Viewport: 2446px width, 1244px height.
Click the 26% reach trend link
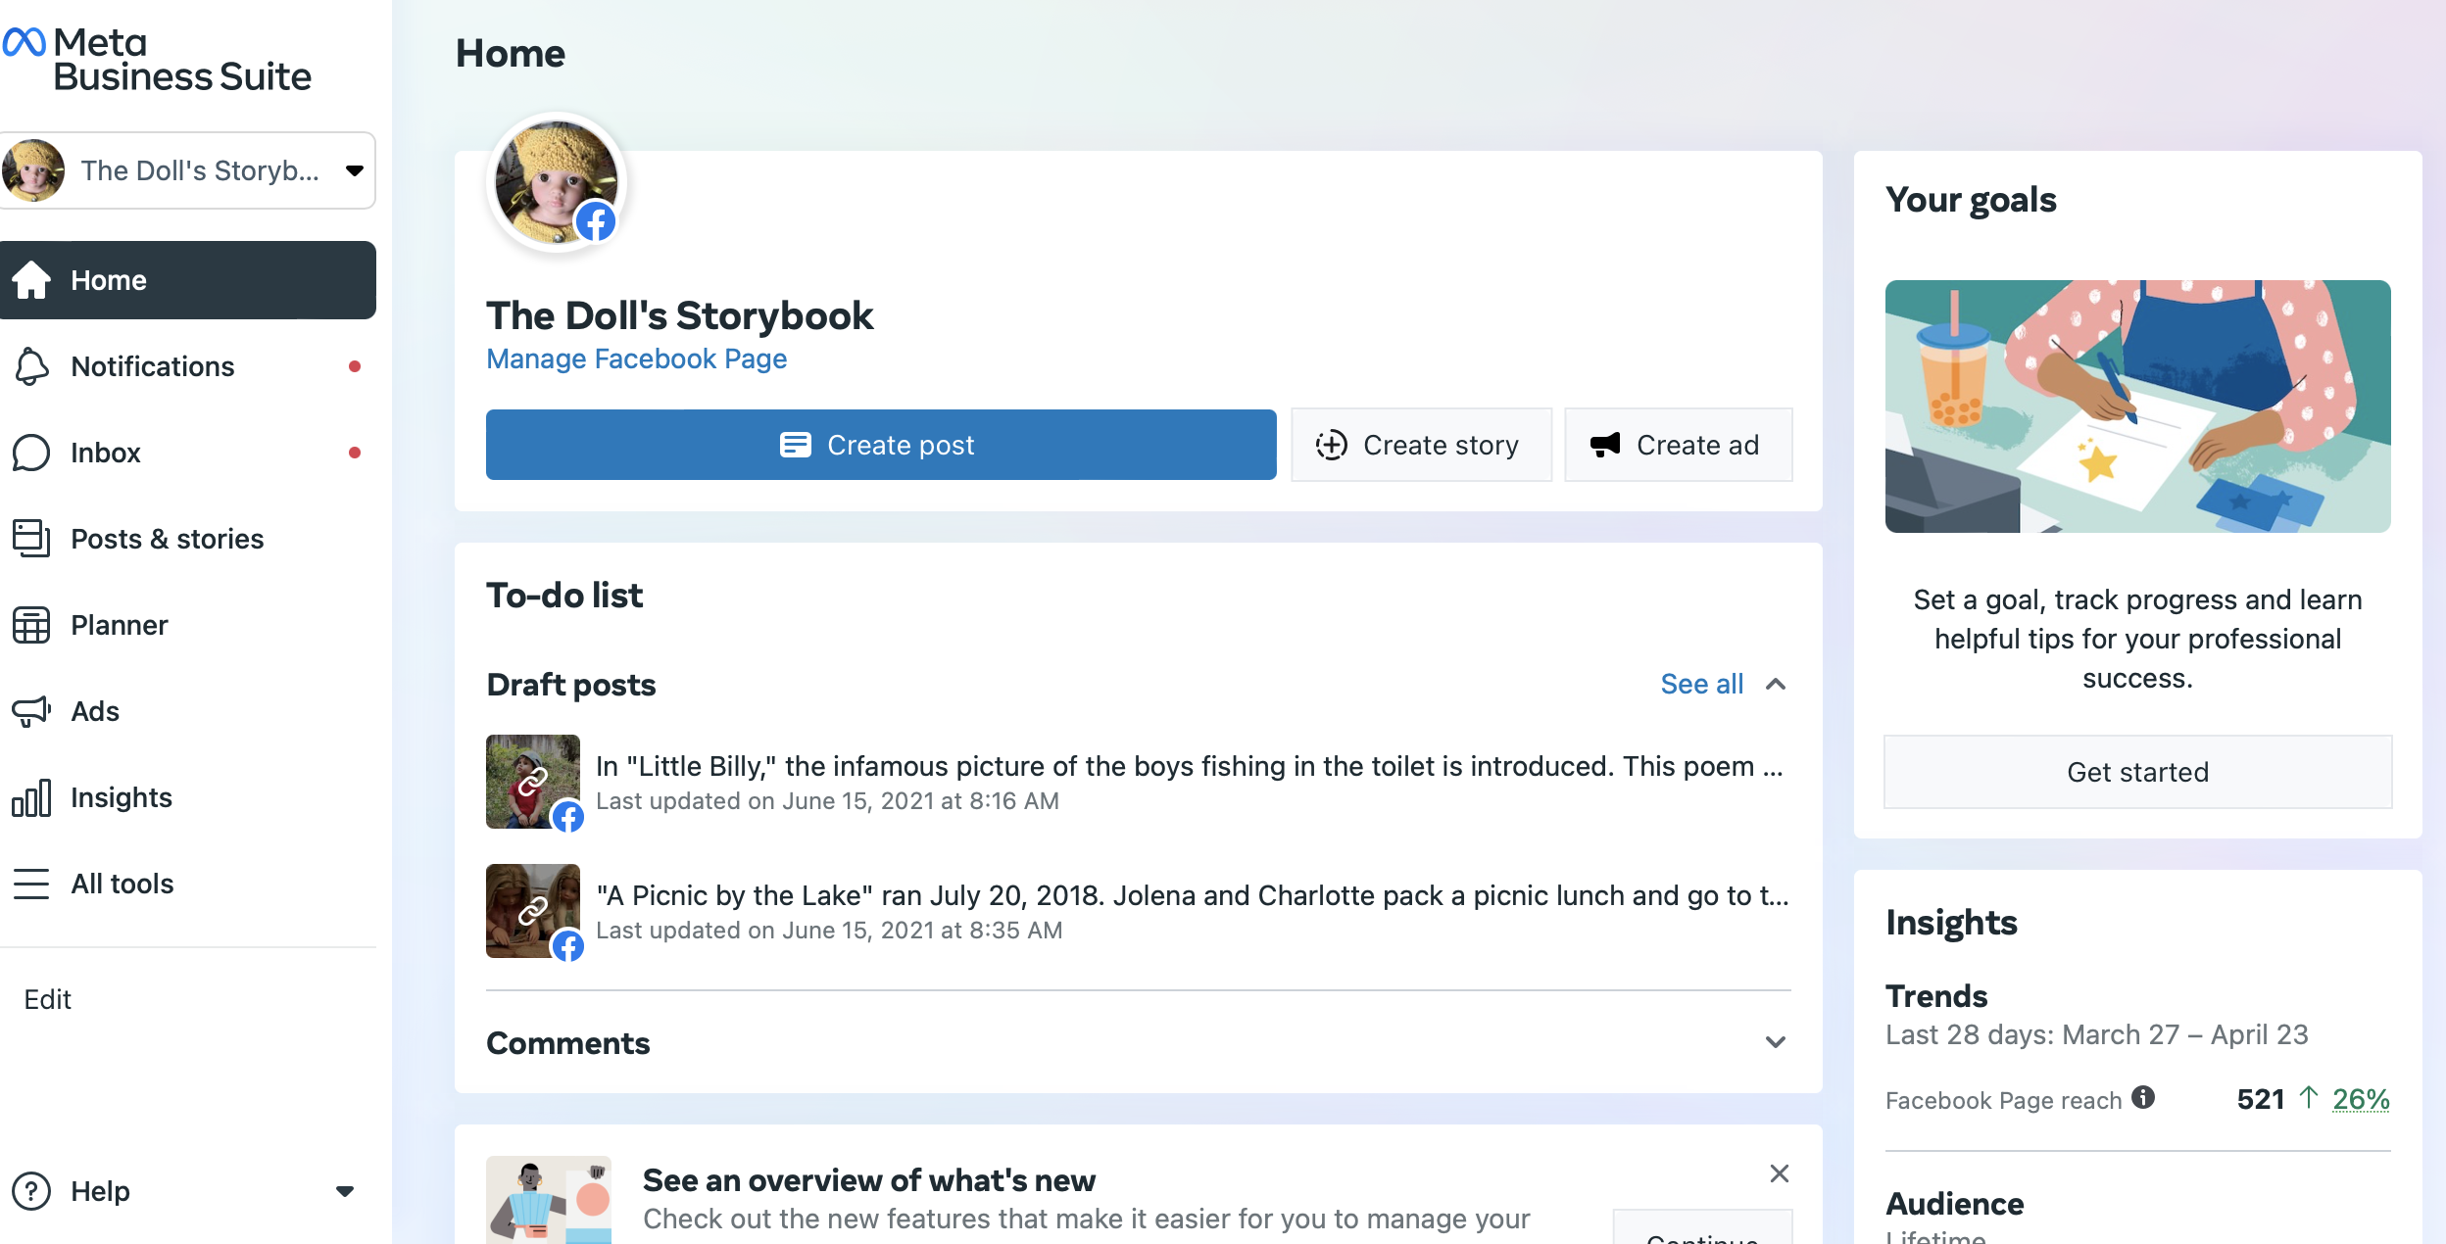[2361, 1099]
